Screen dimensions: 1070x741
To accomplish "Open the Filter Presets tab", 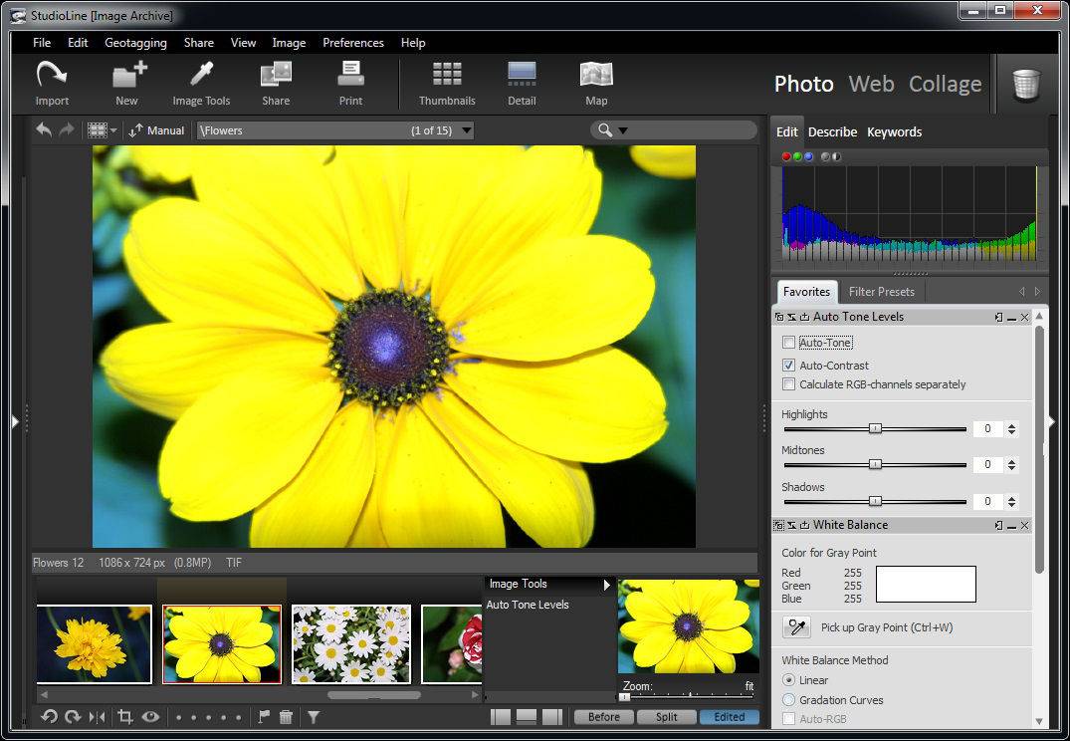I will tap(882, 292).
